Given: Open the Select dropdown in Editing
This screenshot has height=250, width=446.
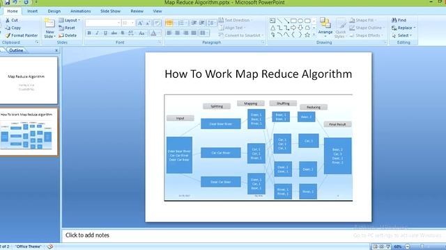Looking at the screenshot, I should (401, 35).
